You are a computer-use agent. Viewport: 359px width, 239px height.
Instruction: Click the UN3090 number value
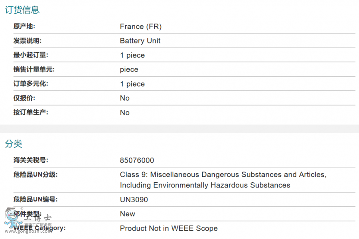[134, 199]
